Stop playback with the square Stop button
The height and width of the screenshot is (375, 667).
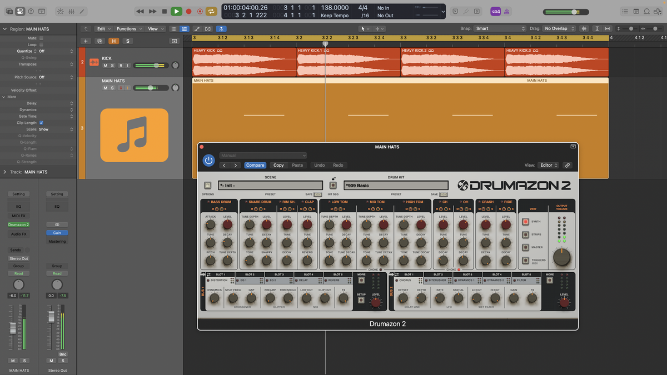point(165,11)
